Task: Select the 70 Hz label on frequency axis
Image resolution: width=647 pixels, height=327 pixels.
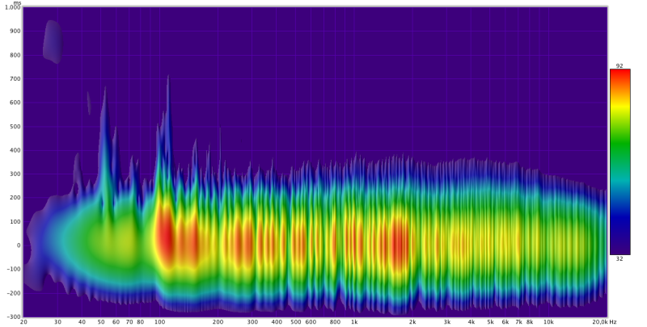Action: (129, 322)
